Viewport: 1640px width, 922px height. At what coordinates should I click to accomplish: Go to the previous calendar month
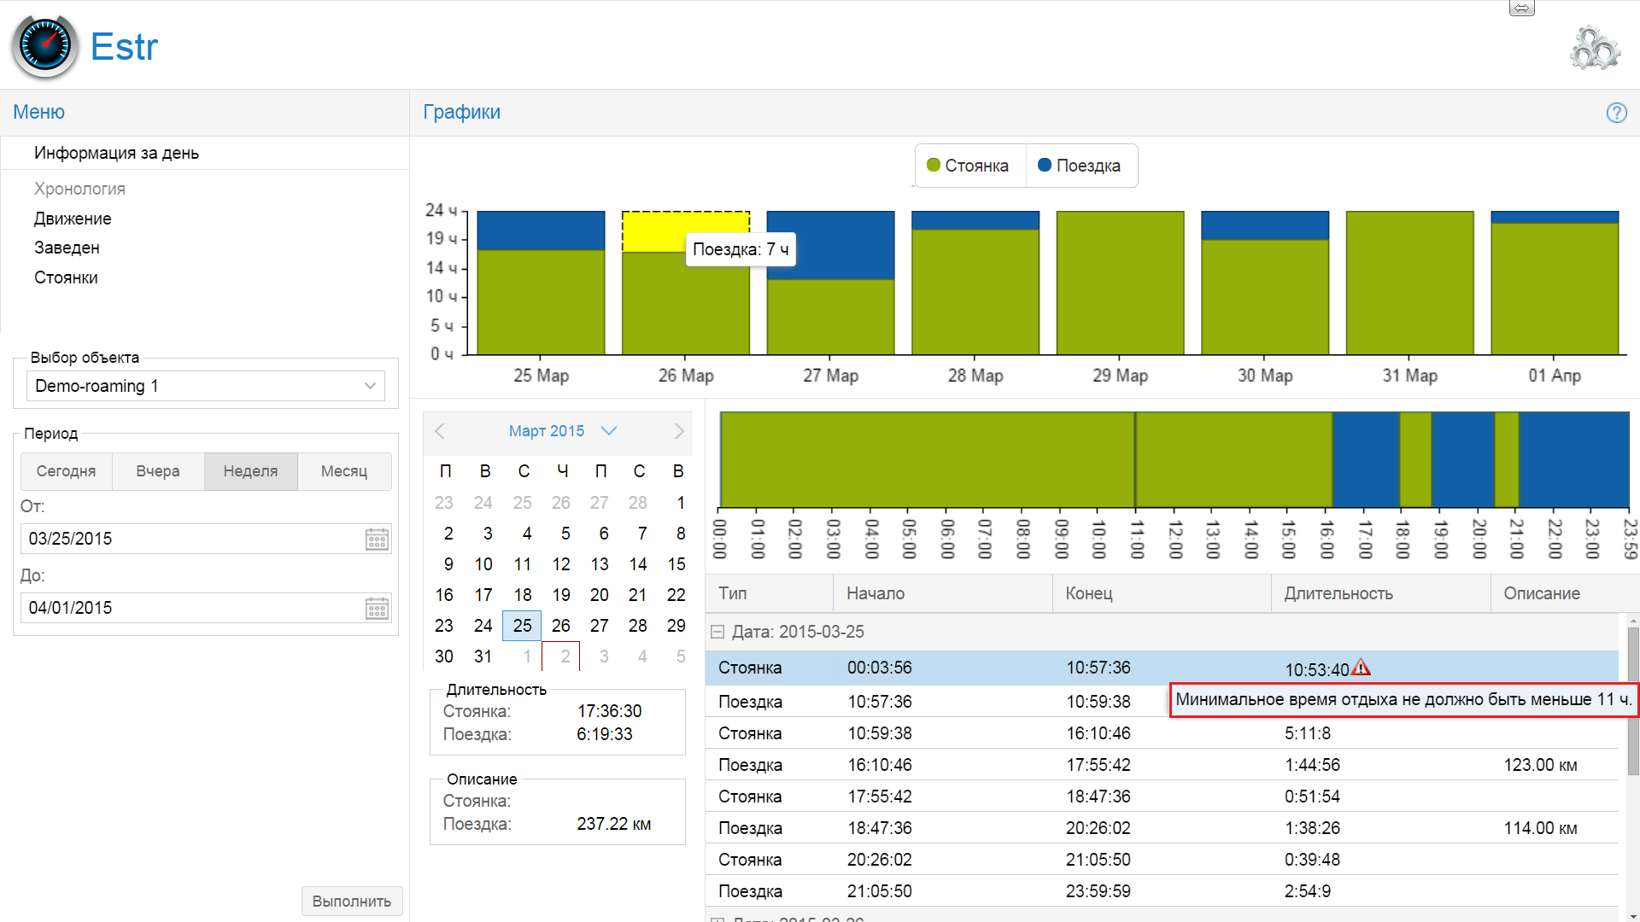click(440, 431)
